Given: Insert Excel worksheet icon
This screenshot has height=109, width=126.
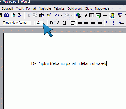Looking at the screenshot, I should (x=98, y=15).
